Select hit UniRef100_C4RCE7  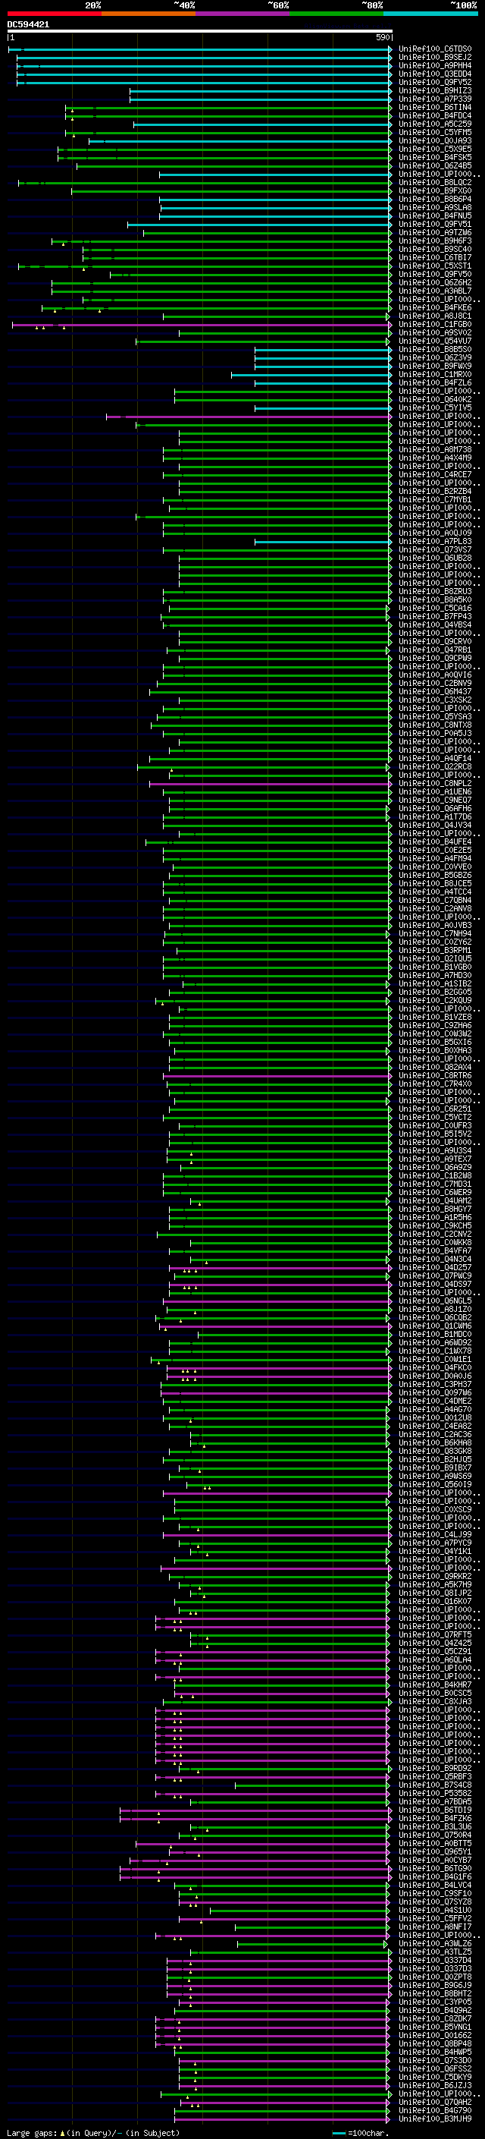(x=434, y=475)
